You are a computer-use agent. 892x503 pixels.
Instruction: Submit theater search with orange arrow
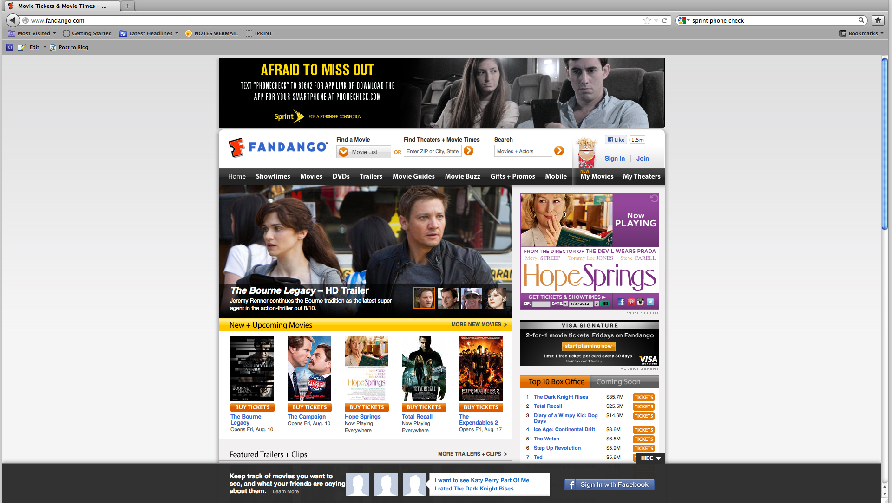coord(469,151)
